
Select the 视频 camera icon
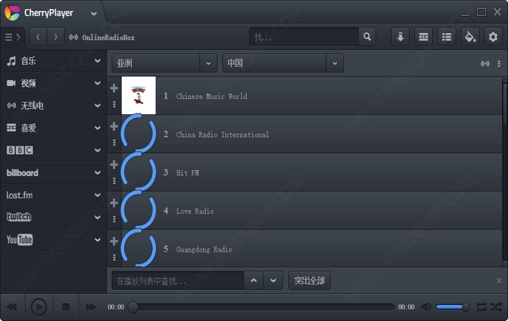[12, 83]
